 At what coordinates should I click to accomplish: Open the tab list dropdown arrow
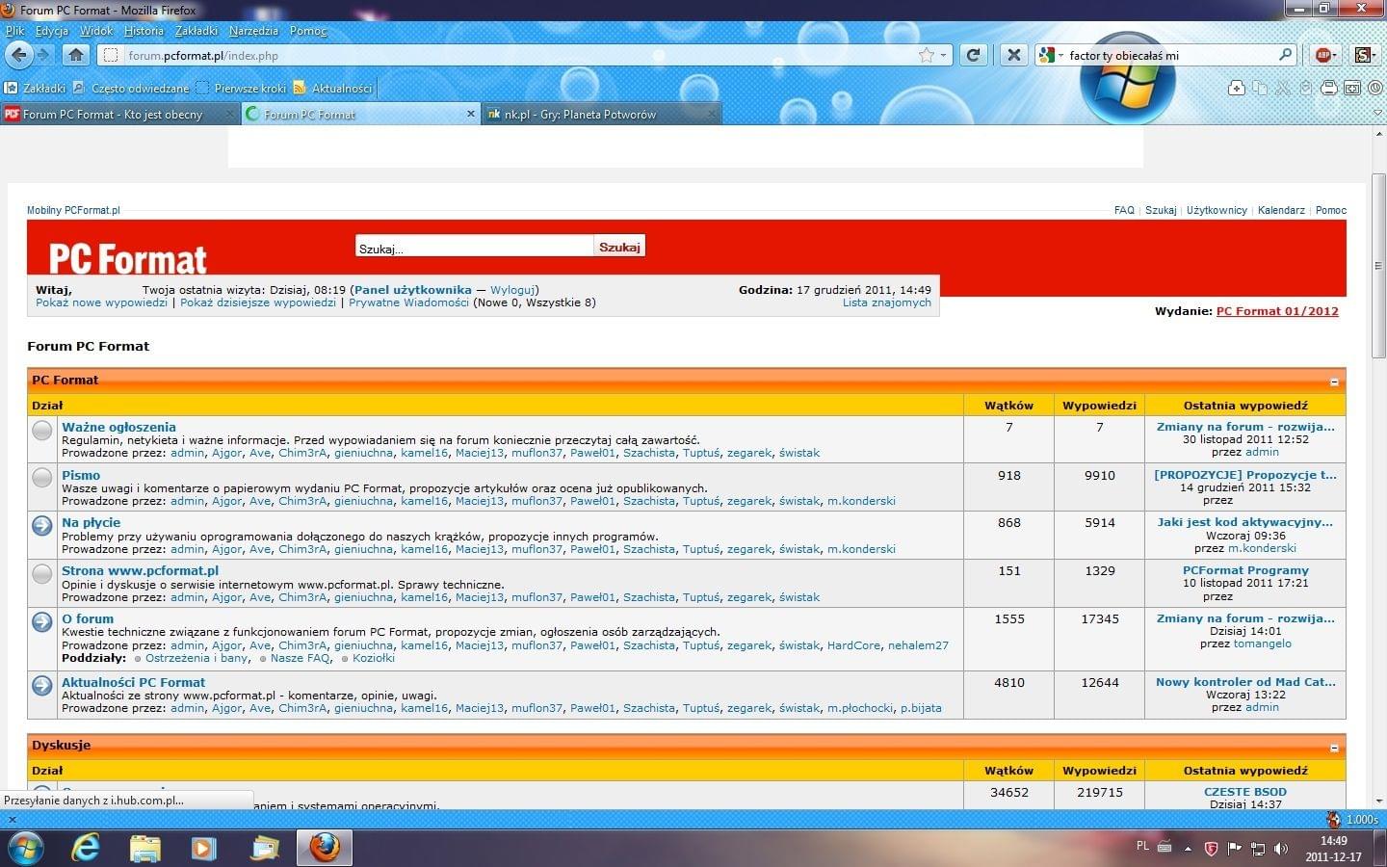[1376, 114]
